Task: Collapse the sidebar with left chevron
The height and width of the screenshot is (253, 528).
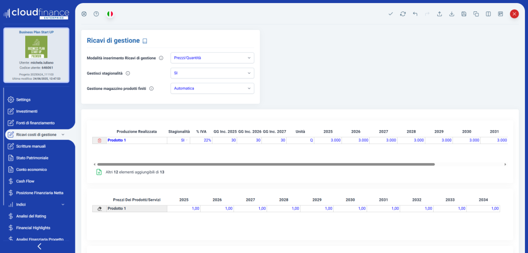Action: (39, 246)
